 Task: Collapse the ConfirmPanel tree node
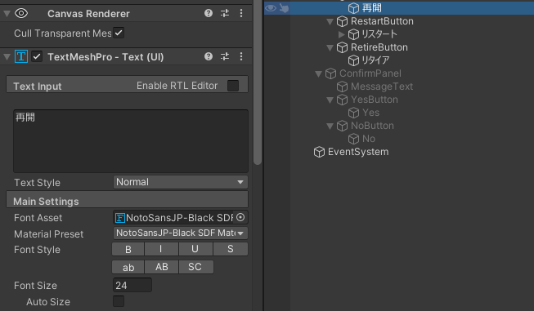pos(318,73)
